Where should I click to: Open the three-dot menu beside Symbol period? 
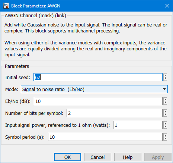tap(165, 137)
